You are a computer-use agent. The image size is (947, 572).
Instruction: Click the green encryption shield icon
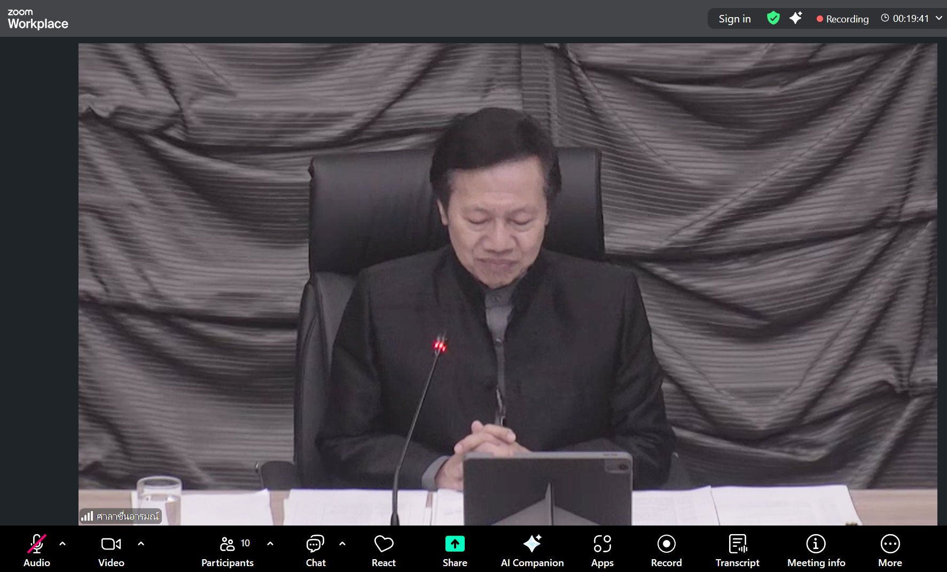click(773, 18)
